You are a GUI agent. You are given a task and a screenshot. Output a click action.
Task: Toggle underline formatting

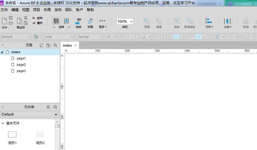135,37
